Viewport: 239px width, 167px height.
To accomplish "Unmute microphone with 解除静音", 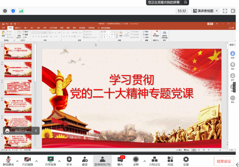I will pyautogui.click(x=8, y=161).
